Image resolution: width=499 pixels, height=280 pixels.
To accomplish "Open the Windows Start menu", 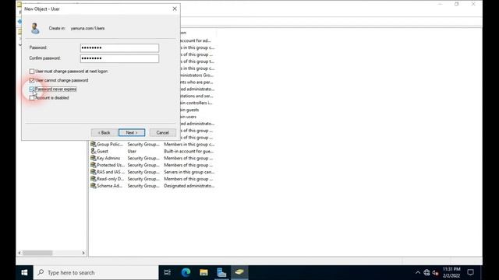I will pyautogui.click(x=24, y=272).
